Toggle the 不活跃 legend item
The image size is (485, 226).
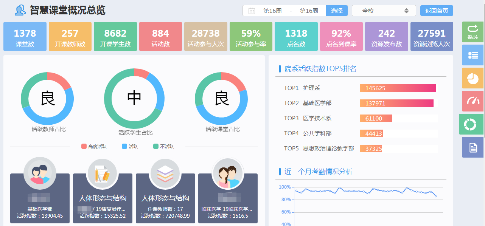tap(163, 146)
